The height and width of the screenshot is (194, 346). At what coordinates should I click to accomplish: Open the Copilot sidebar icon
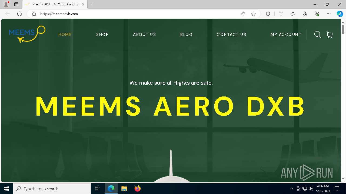[x=340, y=14]
